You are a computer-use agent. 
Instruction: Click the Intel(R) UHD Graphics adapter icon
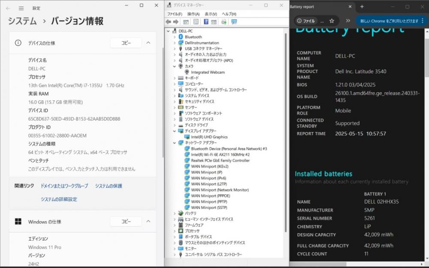click(x=187, y=137)
